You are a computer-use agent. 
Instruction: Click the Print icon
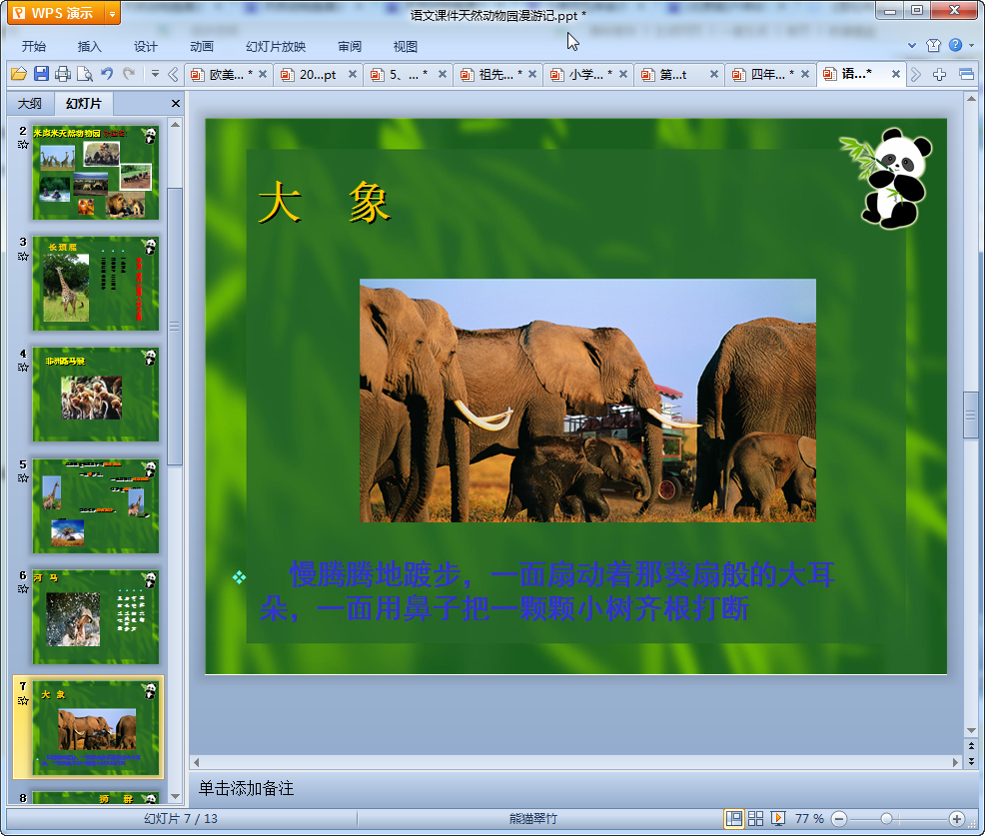[63, 74]
